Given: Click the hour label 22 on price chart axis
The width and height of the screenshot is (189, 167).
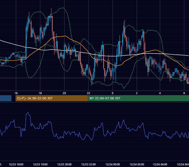Looking at the screenshot, I should (x=88, y=93).
